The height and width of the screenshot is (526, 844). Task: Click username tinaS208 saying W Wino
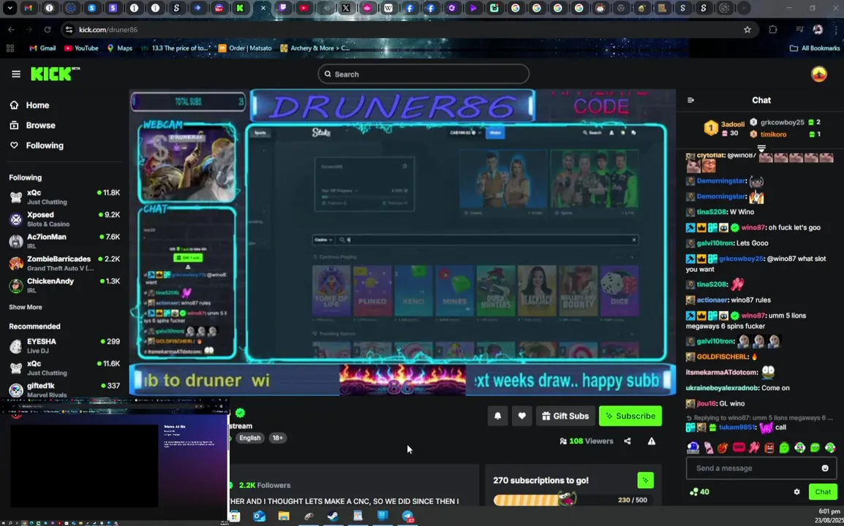click(x=712, y=212)
